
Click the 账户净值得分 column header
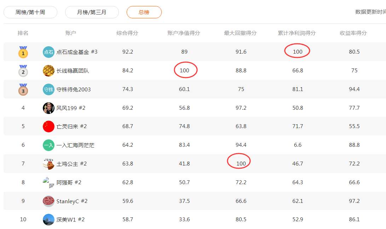pyautogui.click(x=184, y=33)
